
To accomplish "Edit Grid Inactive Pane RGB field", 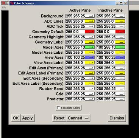I will 106,94.
